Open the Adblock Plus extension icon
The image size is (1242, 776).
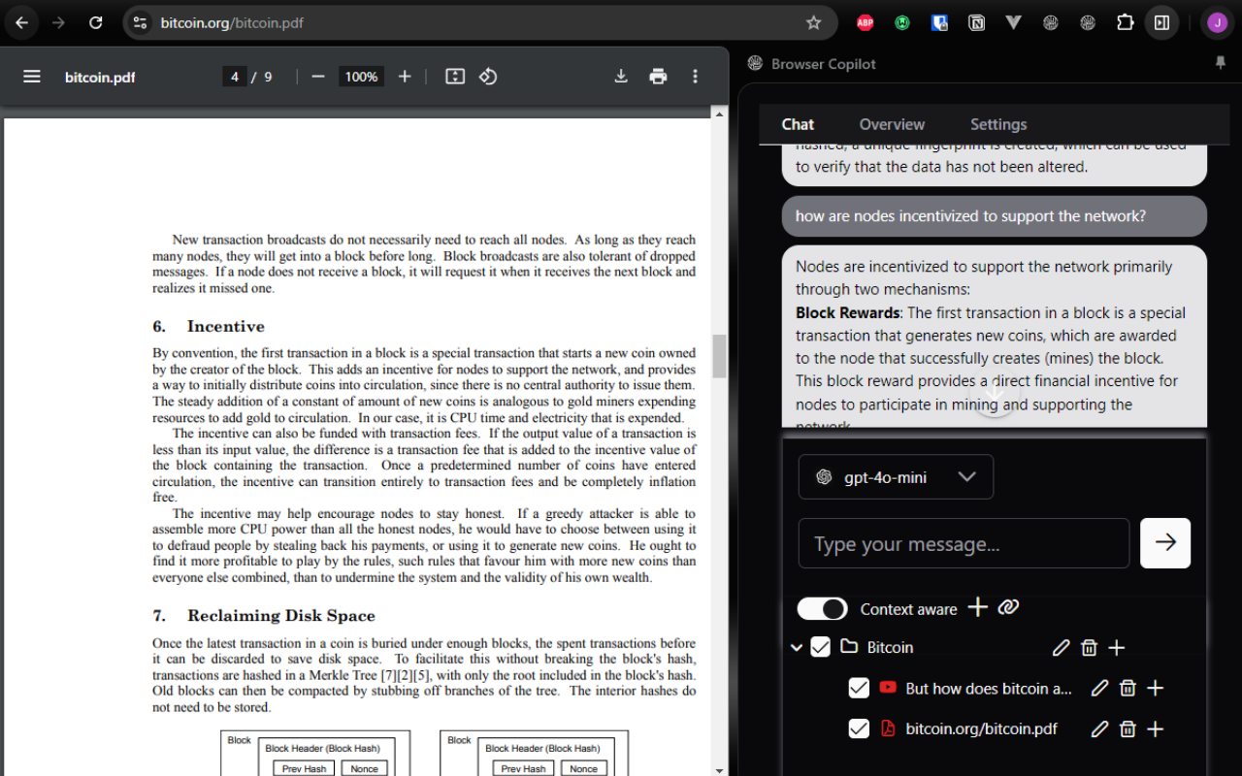point(864,21)
